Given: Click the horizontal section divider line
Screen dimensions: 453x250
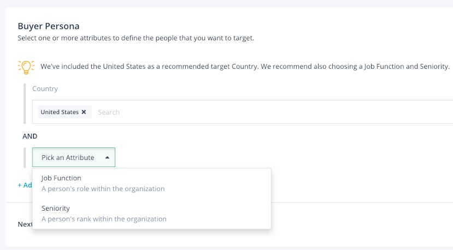Looking at the screenshot, I should 361,203.
